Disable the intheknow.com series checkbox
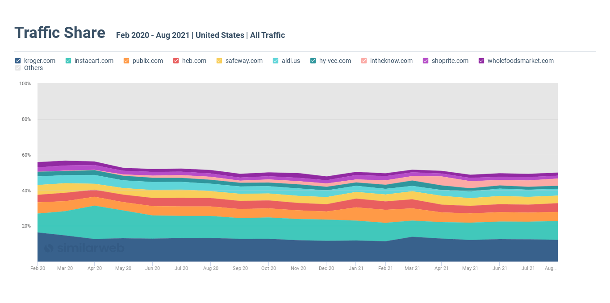 363,61
